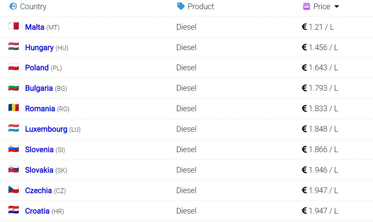
Task: Click the purple calendar icon beside Price
Action: click(306, 6)
